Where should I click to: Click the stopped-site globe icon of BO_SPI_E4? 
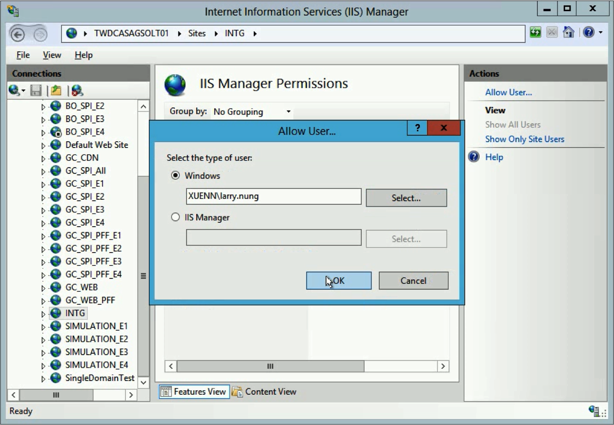pyautogui.click(x=56, y=132)
